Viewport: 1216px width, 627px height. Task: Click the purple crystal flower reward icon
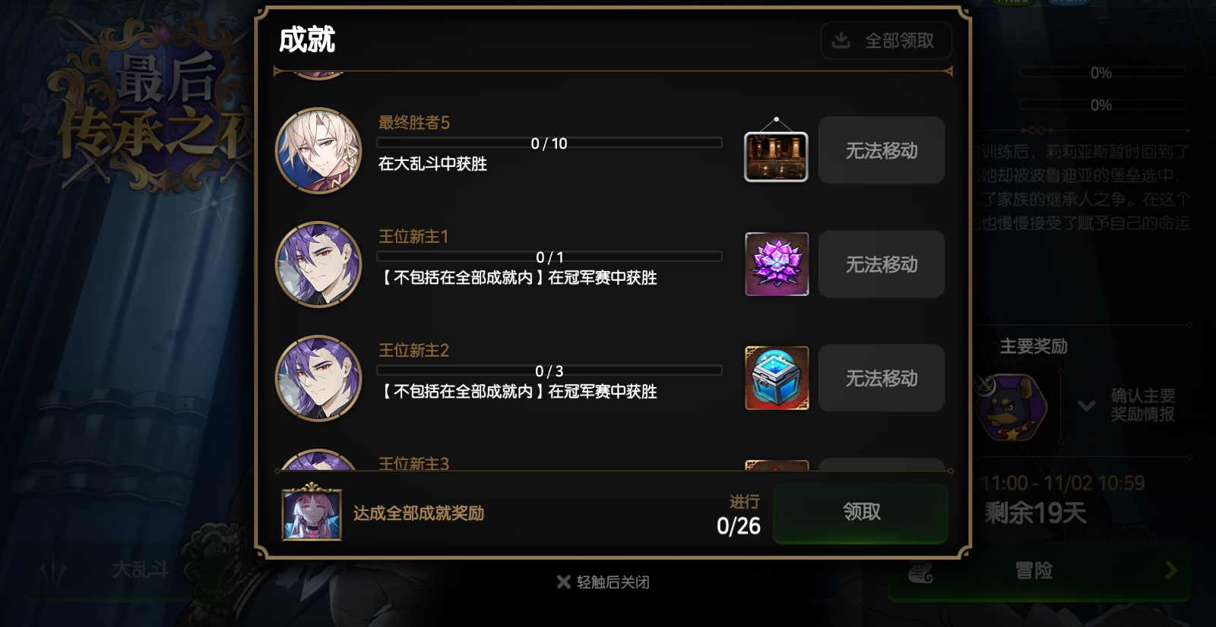[x=777, y=264]
